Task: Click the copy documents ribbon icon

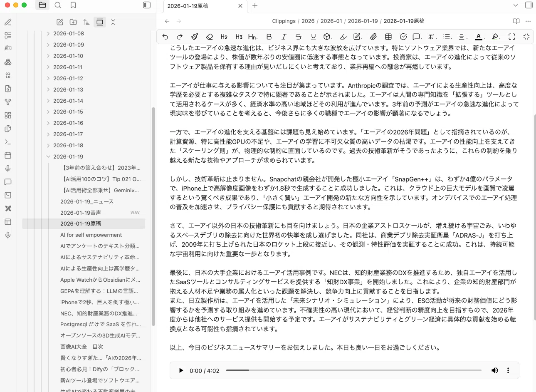Action: pyautogui.click(x=8, y=129)
